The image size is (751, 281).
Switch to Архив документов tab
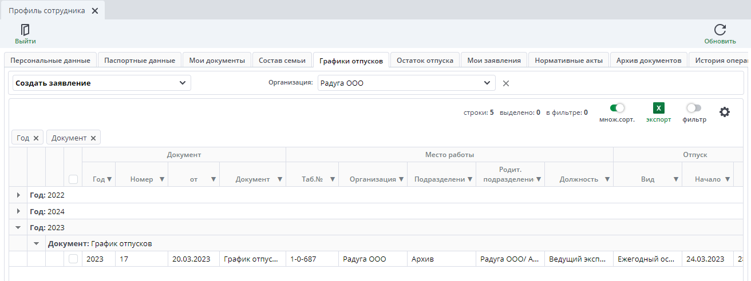(x=649, y=60)
